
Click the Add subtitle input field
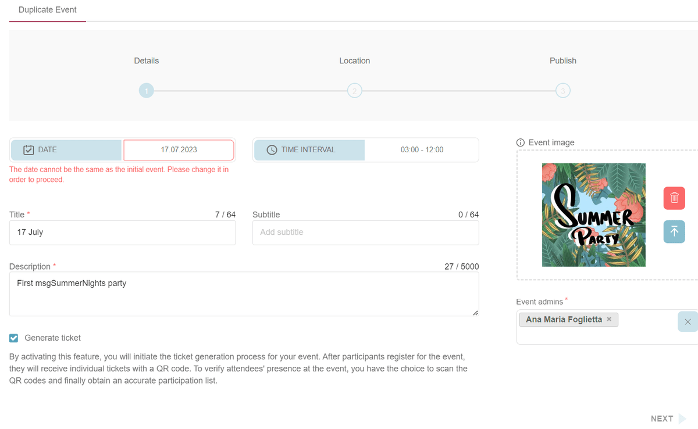(365, 233)
